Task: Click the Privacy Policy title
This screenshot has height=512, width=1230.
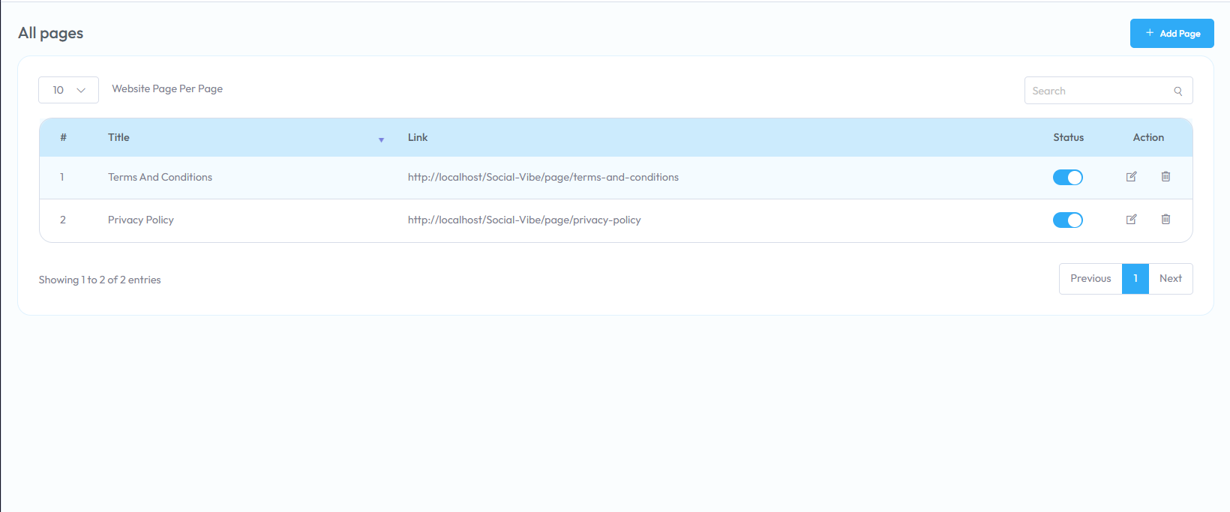Action: 140,220
